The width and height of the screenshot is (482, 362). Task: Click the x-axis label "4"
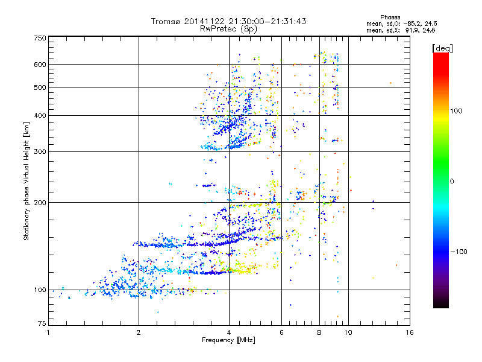pyautogui.click(x=229, y=332)
